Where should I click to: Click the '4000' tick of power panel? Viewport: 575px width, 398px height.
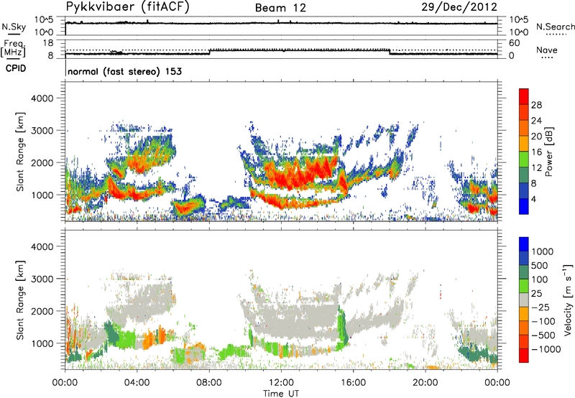(x=42, y=98)
